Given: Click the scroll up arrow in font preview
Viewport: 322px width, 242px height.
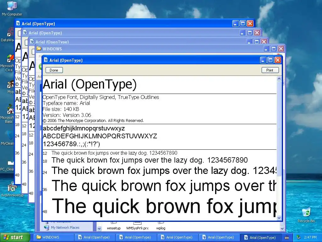Looking at the screenshot, I should pyautogui.click(x=279, y=78).
